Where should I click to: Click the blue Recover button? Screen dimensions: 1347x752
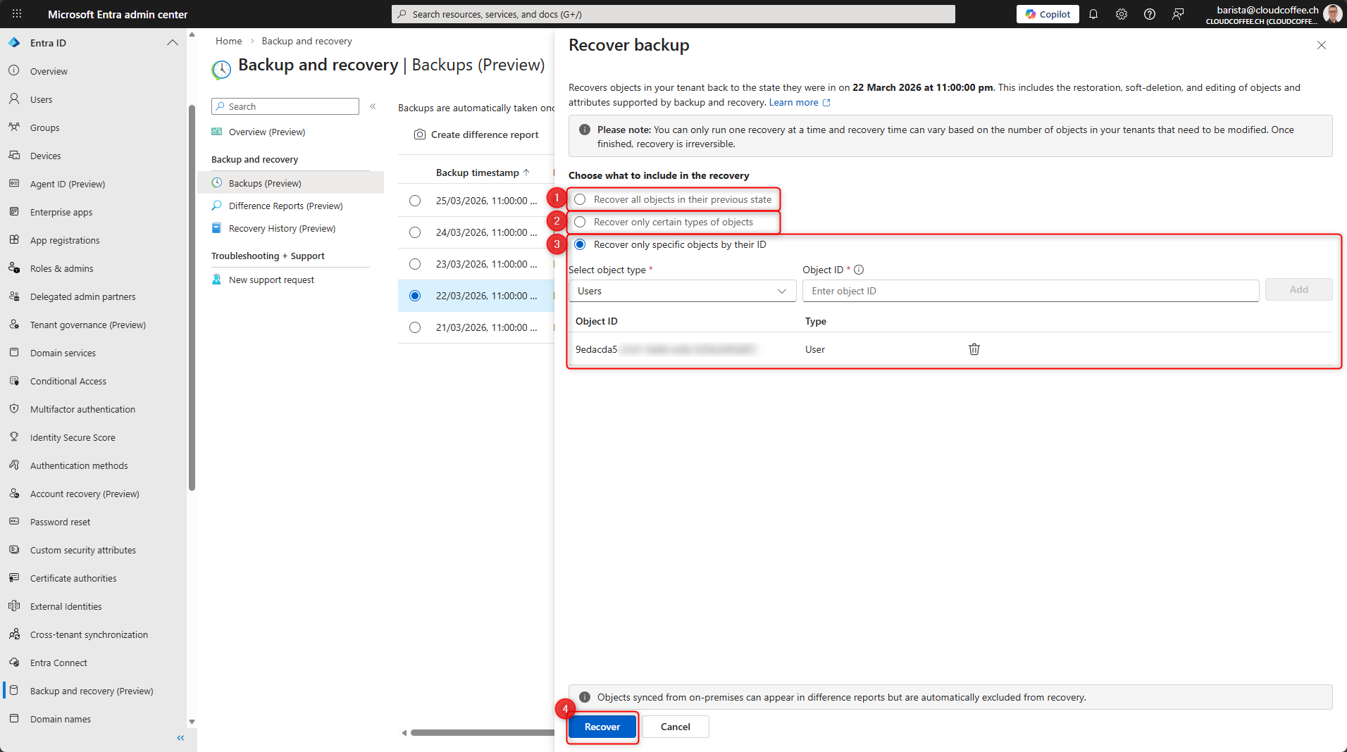(x=602, y=727)
